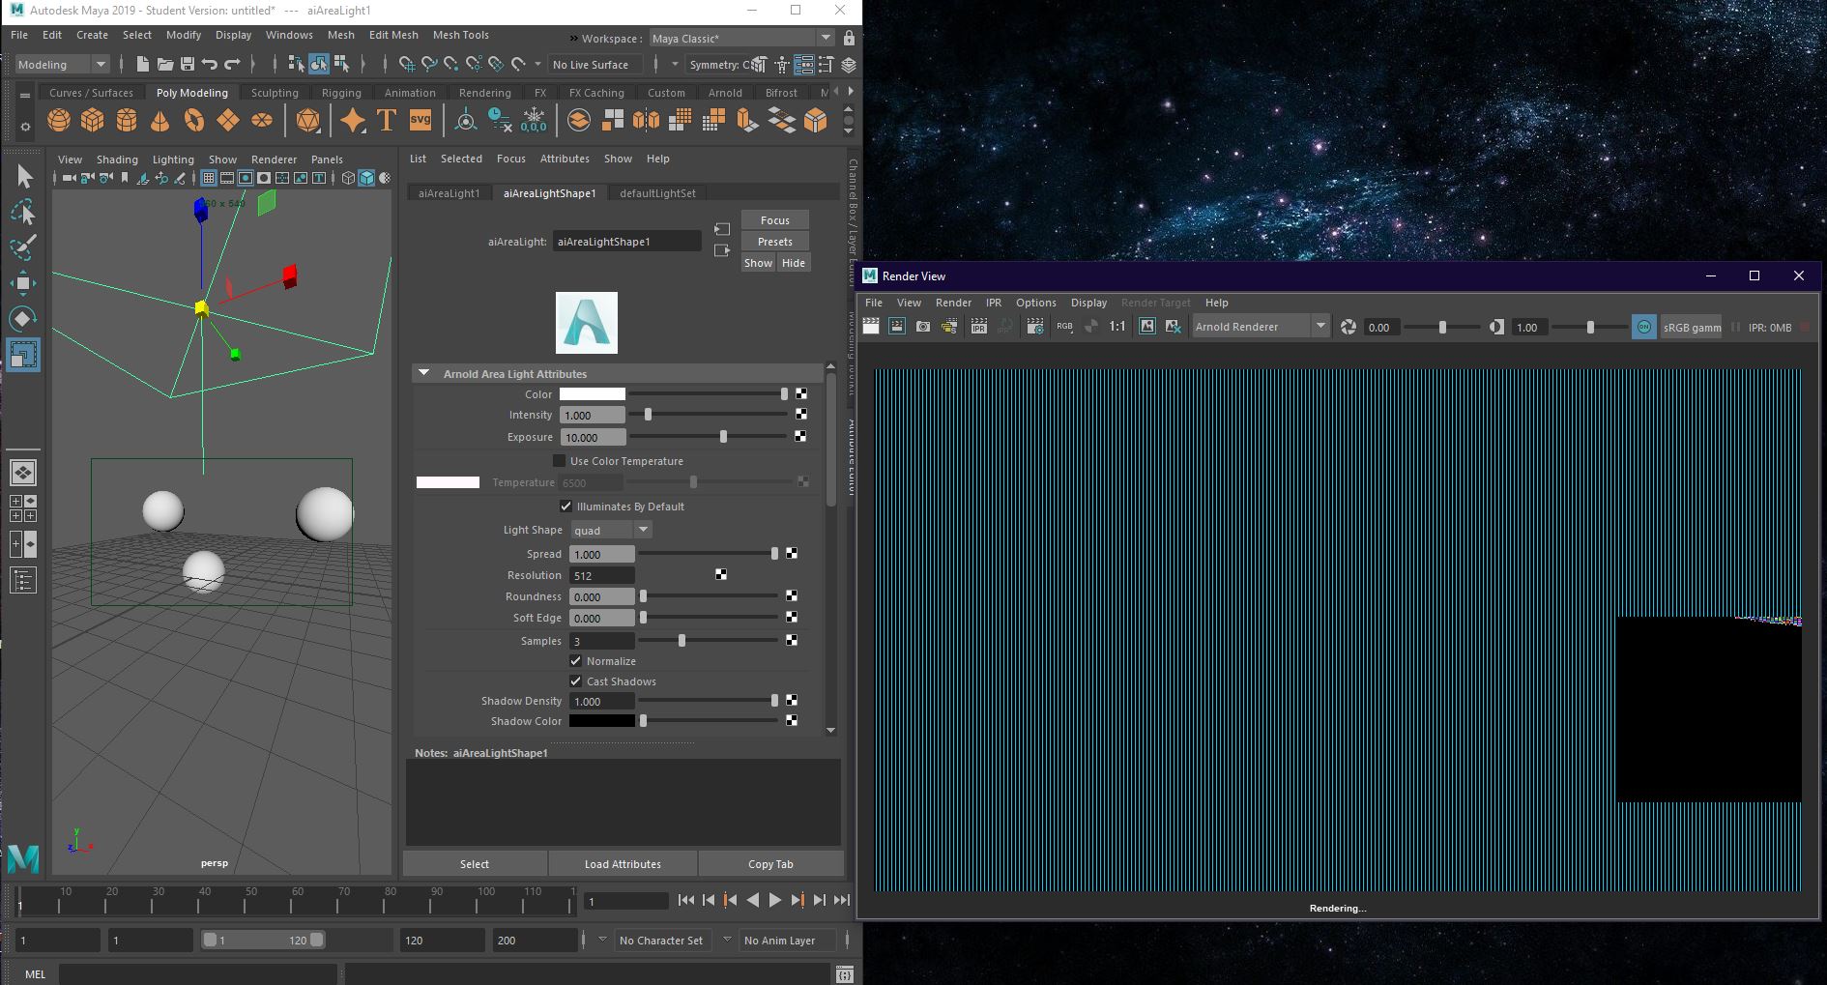The width and height of the screenshot is (1827, 985).
Task: Click the Copy Tab button
Action: [770, 864]
